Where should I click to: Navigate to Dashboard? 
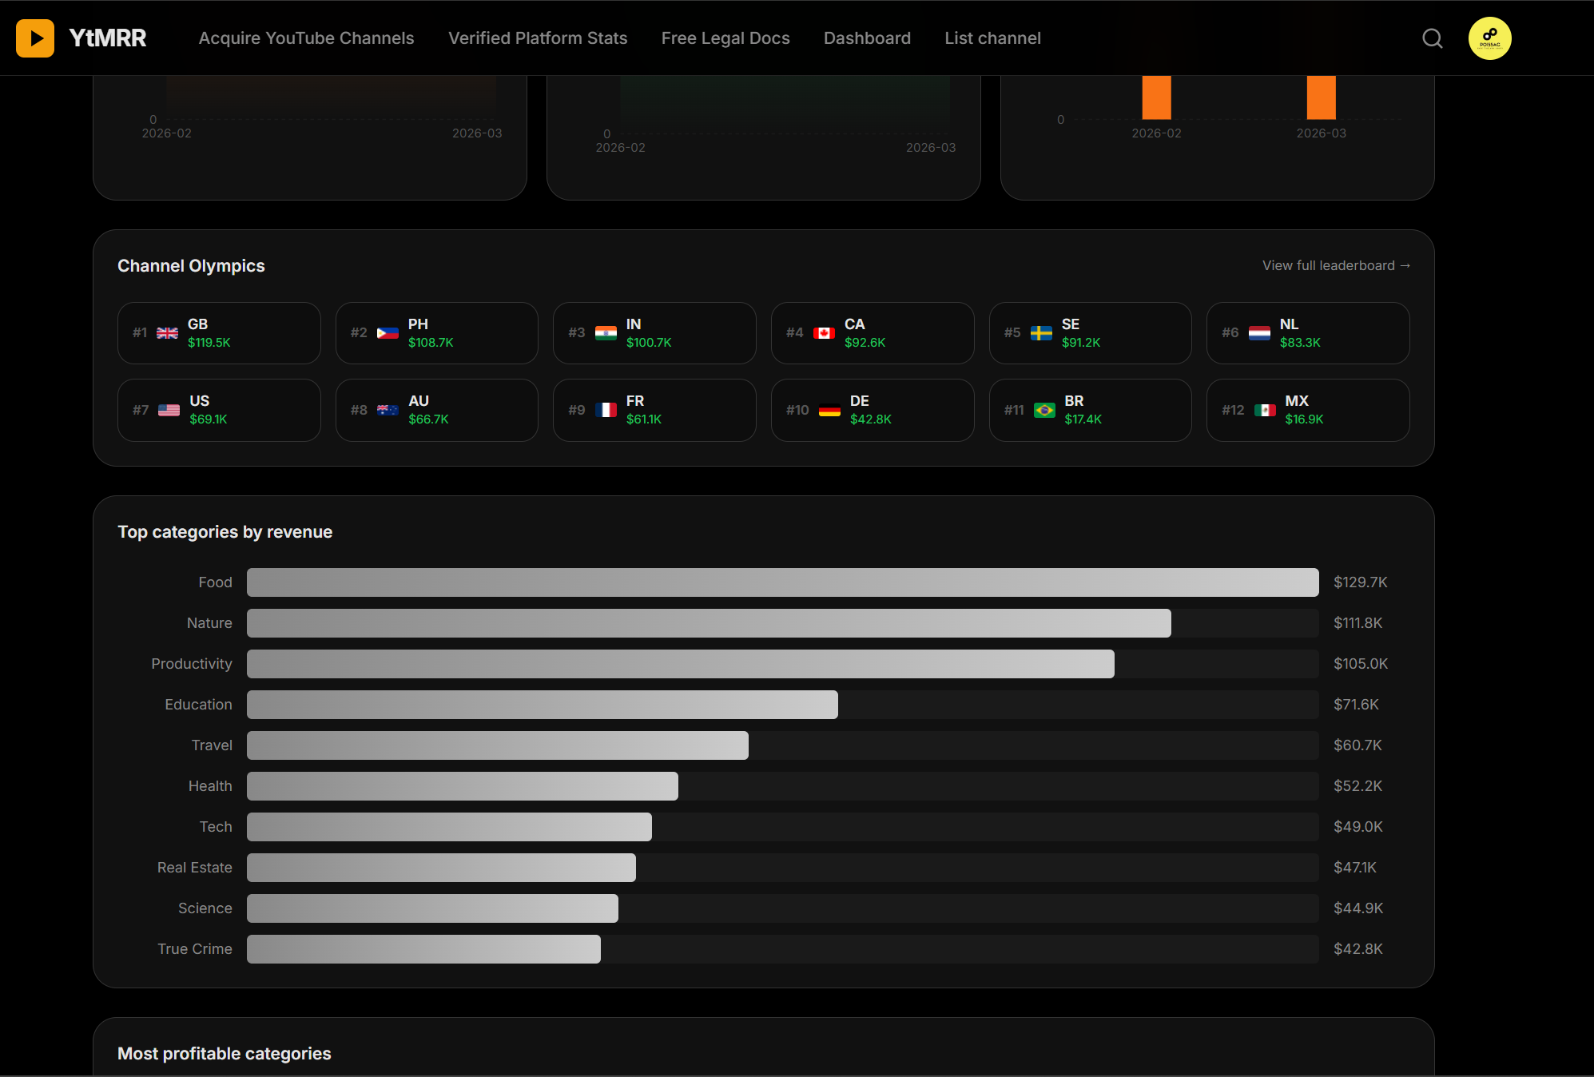867,38
